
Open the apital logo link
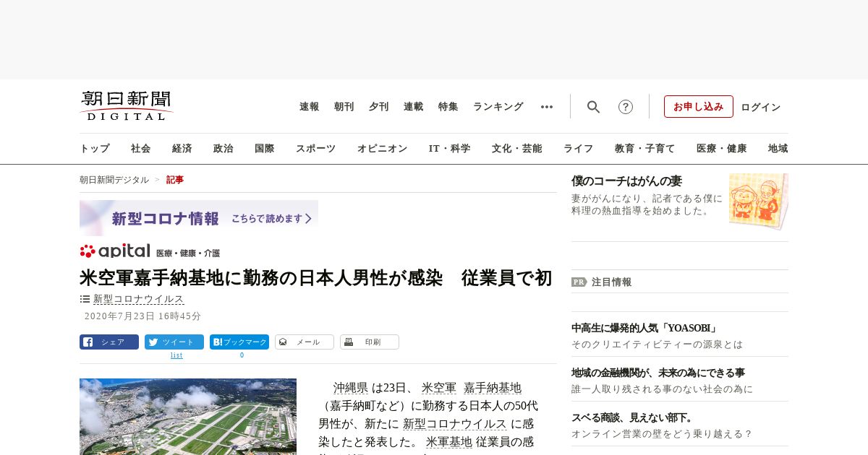click(x=116, y=251)
